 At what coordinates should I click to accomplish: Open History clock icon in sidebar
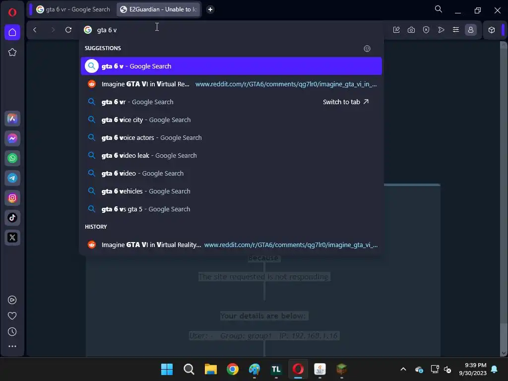(x=12, y=332)
